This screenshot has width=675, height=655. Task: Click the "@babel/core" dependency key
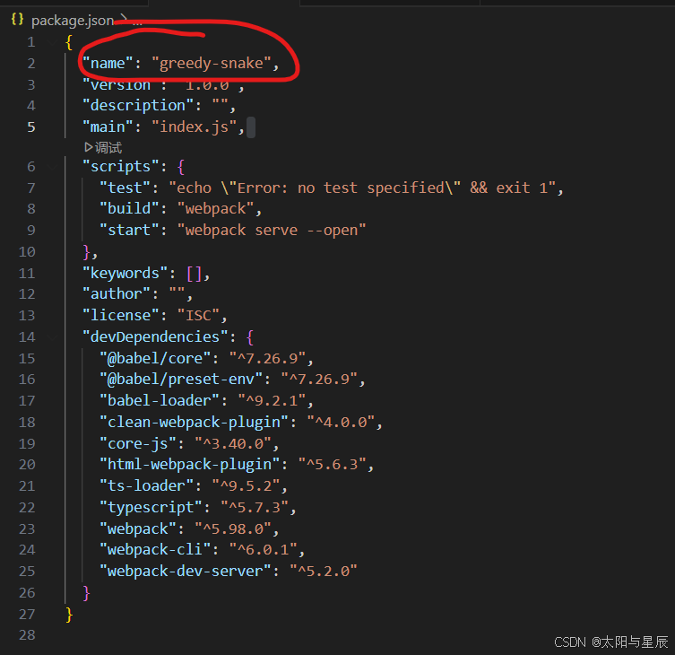tap(155, 359)
